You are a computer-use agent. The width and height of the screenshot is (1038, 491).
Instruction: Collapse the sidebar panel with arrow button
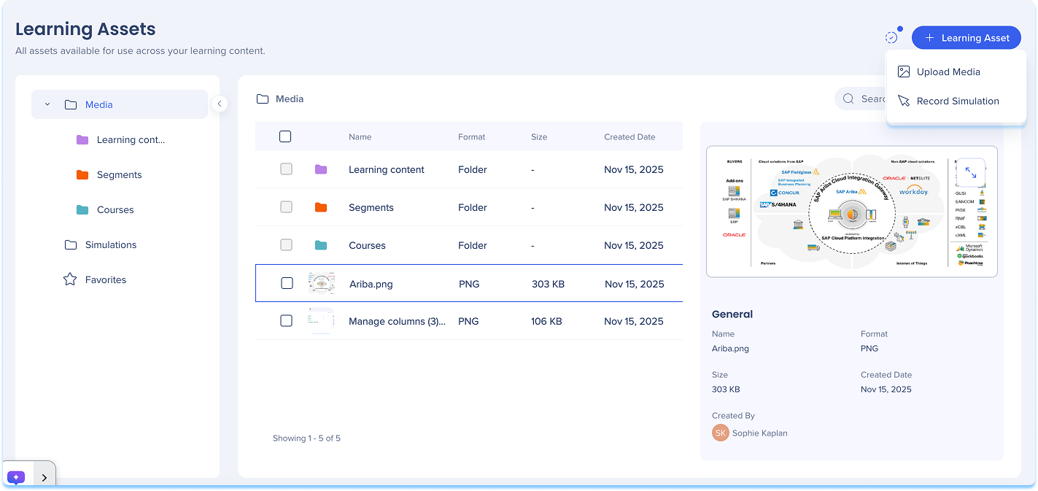pyautogui.click(x=220, y=104)
